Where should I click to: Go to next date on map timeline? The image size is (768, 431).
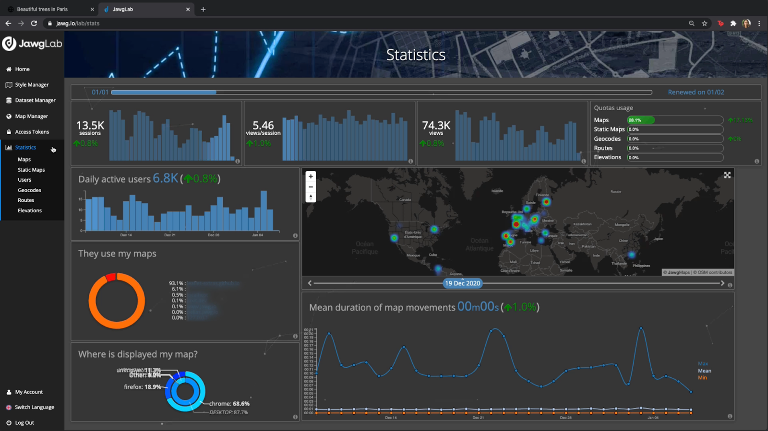722,283
